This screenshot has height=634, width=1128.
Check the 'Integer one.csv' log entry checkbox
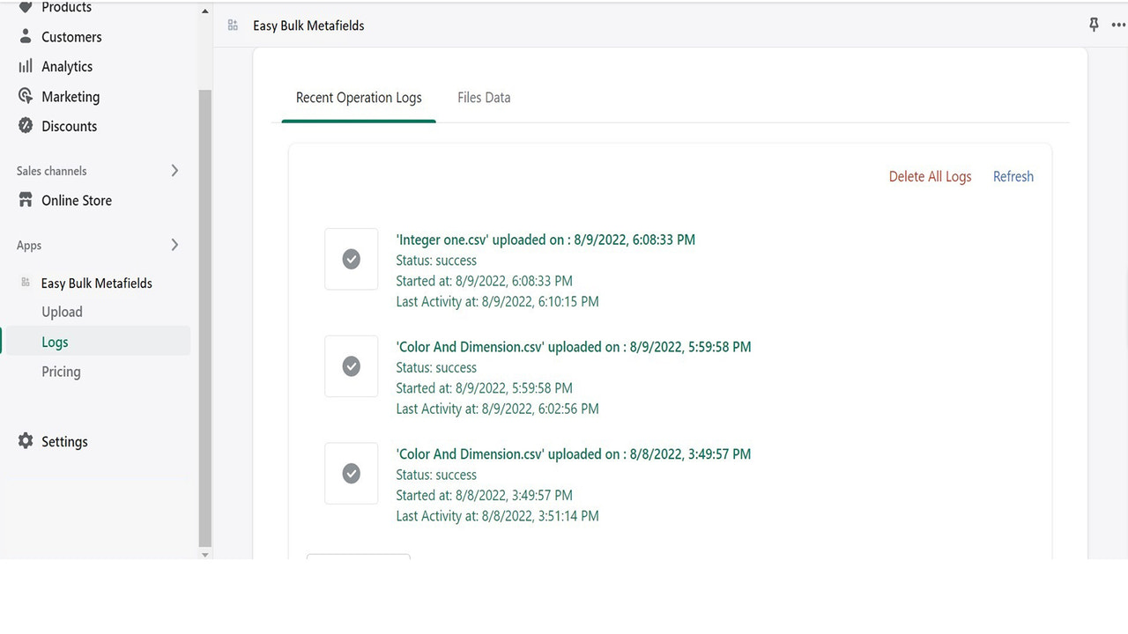pos(351,259)
